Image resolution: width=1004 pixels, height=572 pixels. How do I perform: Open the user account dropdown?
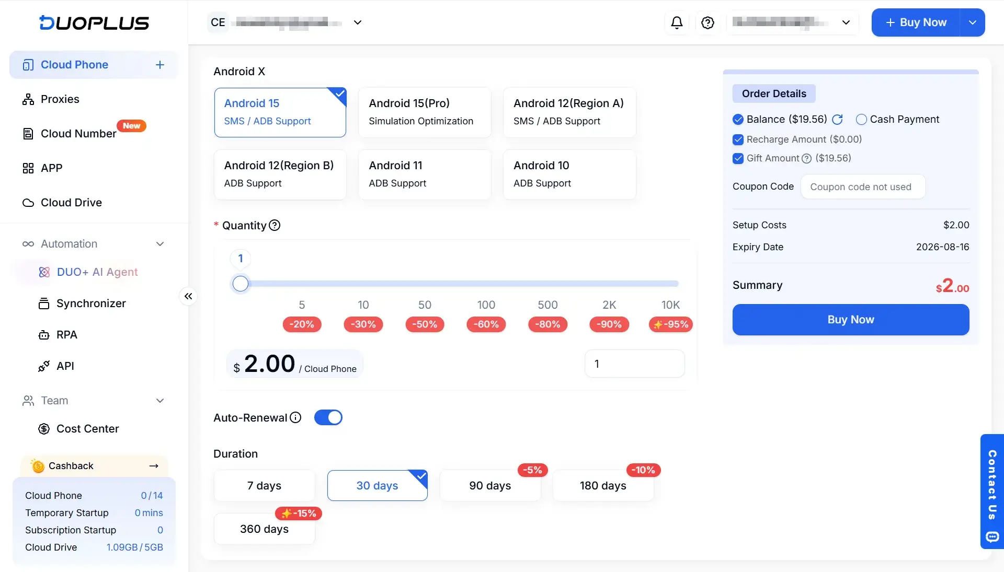pos(793,22)
